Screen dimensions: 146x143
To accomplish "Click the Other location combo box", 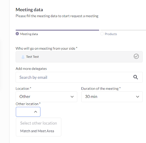I will (28, 112).
